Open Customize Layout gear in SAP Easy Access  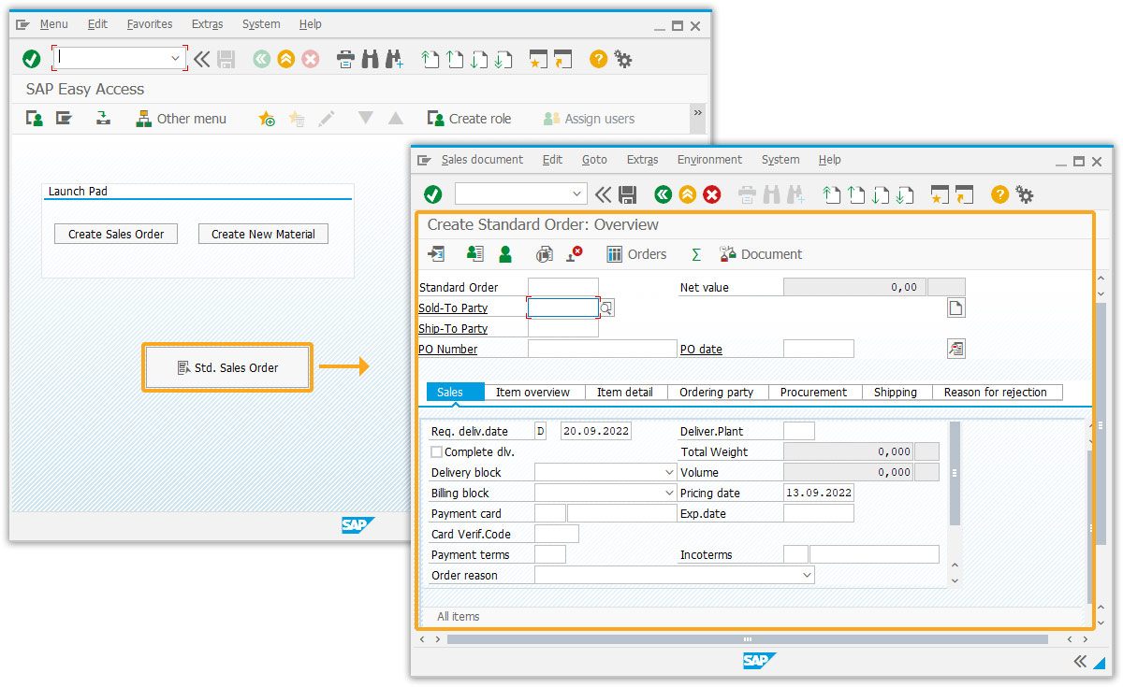pyautogui.click(x=623, y=59)
